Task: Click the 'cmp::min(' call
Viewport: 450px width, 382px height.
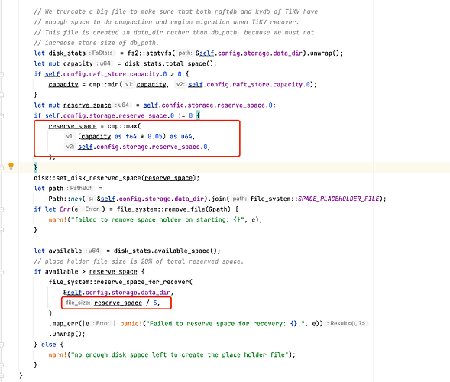Action: point(105,84)
